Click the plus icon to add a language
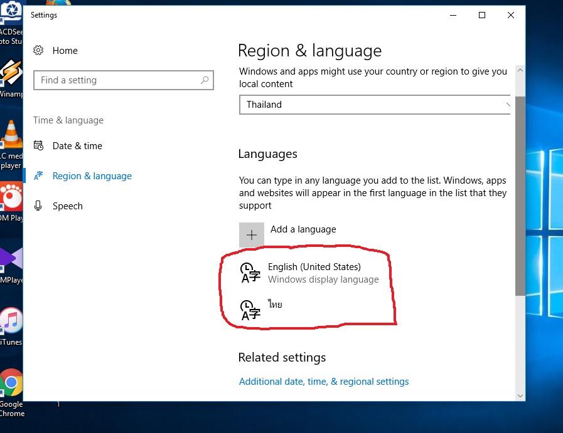The image size is (563, 433). click(252, 235)
